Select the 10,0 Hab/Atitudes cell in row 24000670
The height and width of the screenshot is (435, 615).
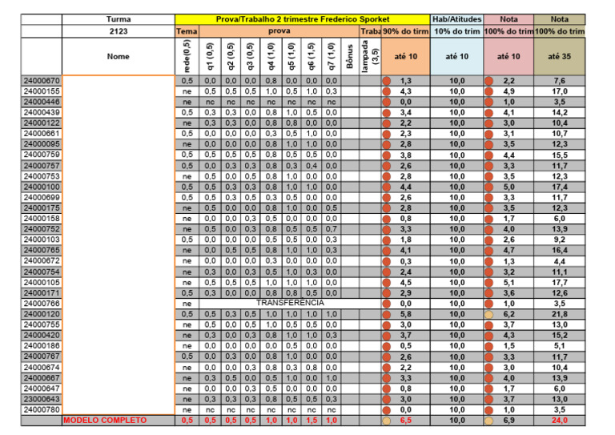pos(457,81)
